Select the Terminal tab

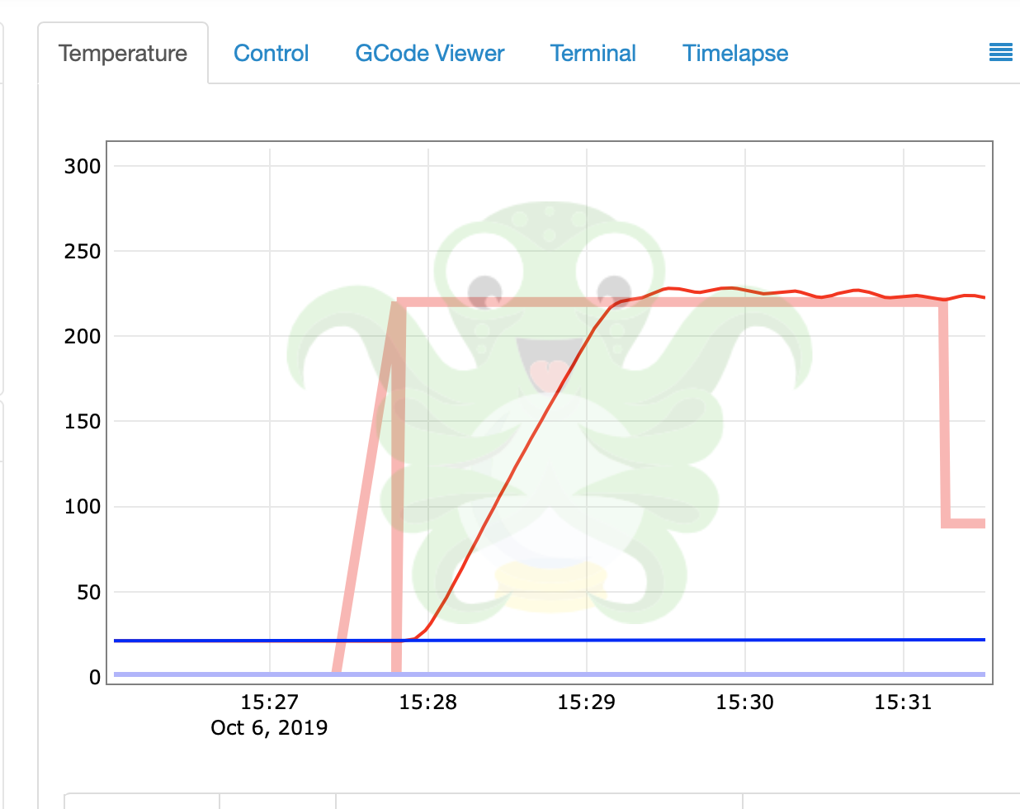pyautogui.click(x=593, y=53)
